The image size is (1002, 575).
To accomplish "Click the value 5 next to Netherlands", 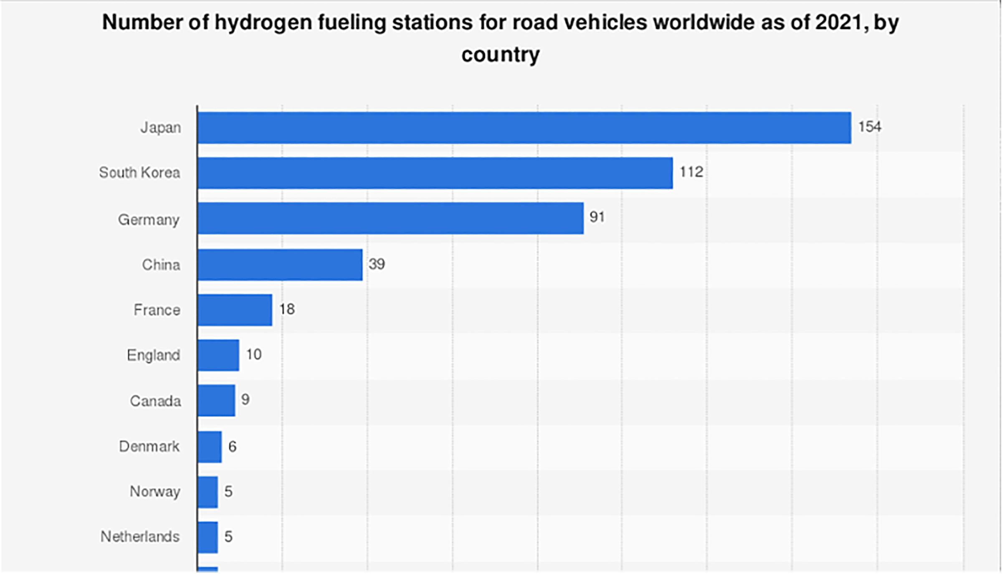I will tap(228, 537).
